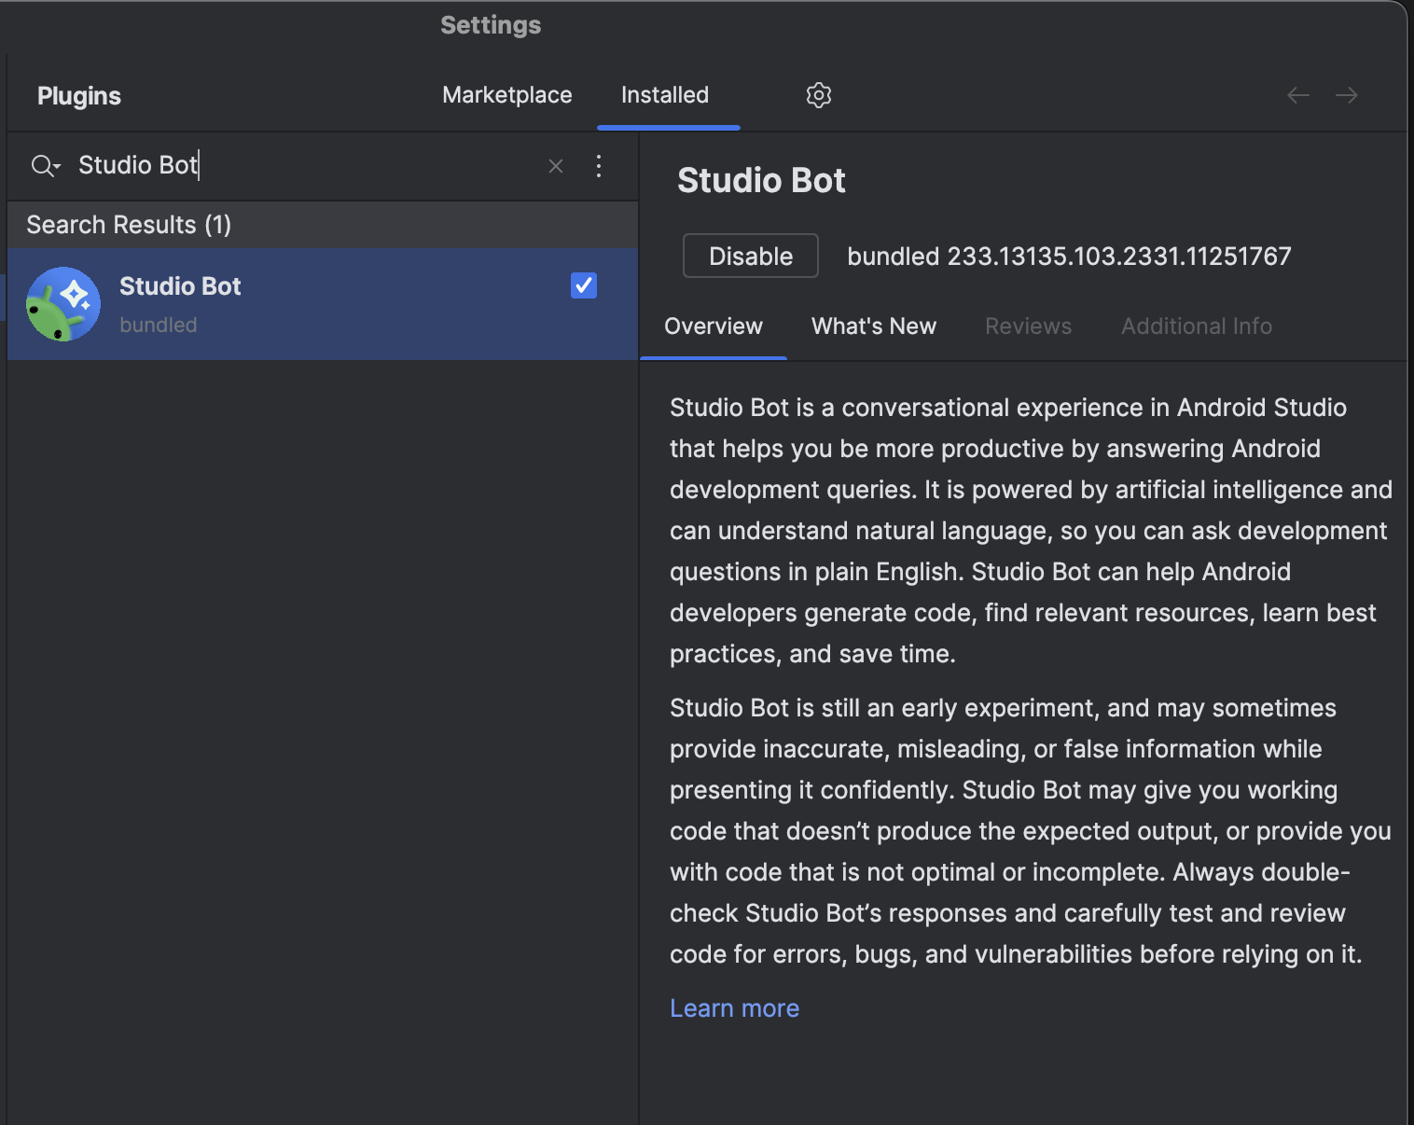Click the Search Results (1) header
Image resolution: width=1414 pixels, height=1125 pixels.
click(129, 225)
